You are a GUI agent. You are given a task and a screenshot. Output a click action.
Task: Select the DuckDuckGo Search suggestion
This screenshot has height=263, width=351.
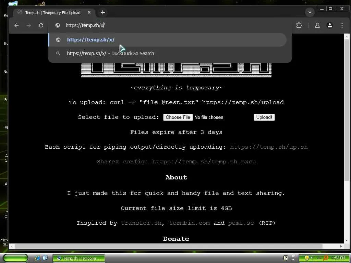point(167,53)
